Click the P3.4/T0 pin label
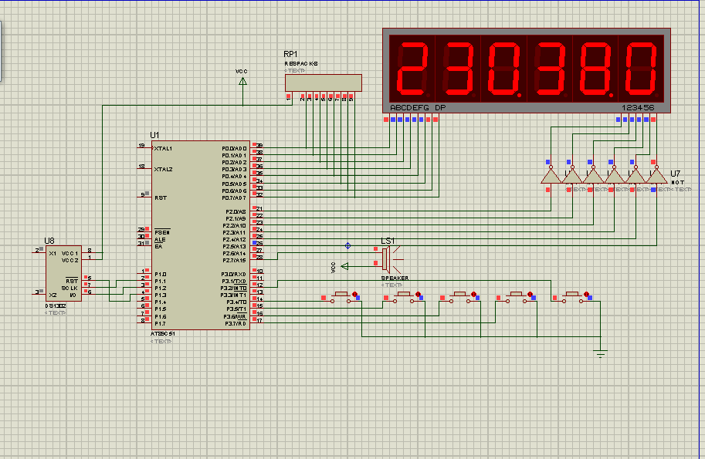 pyautogui.click(x=236, y=302)
